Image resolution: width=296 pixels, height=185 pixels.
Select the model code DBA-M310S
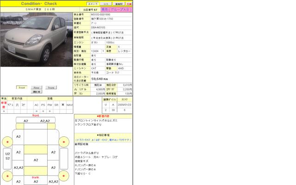[98, 28]
